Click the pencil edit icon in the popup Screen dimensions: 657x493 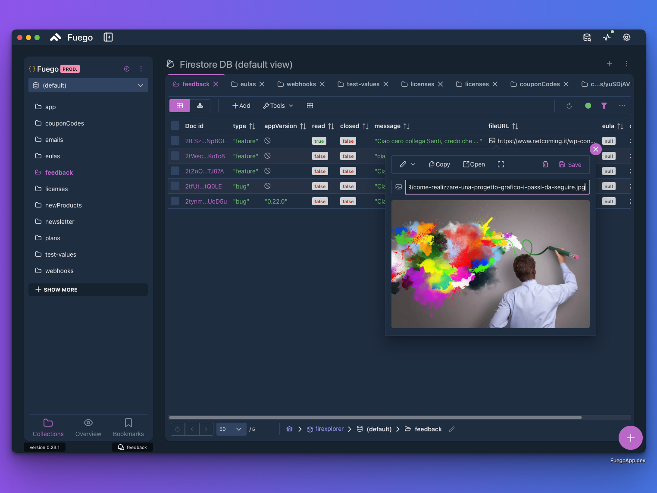click(403, 164)
